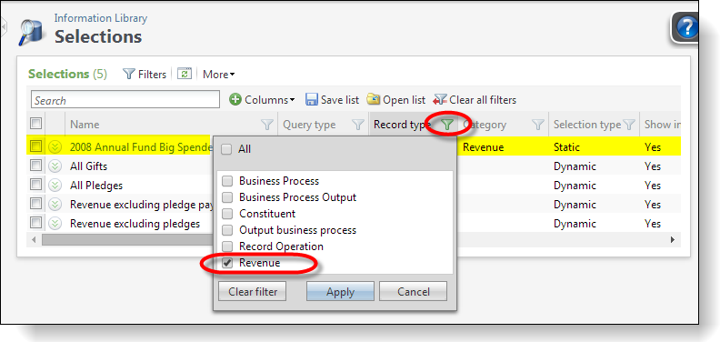720x342 pixels.
Task: Click the green Record type filter icon
Action: pos(447,124)
